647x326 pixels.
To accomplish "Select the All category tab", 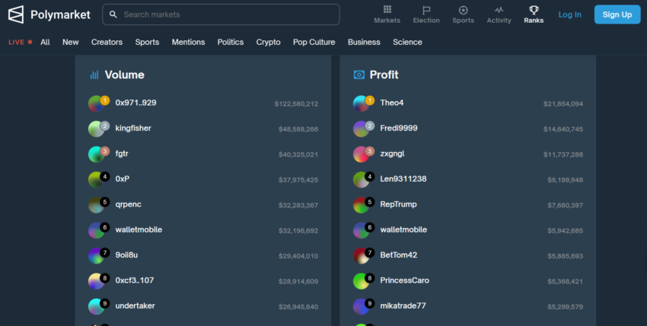I will (x=46, y=42).
